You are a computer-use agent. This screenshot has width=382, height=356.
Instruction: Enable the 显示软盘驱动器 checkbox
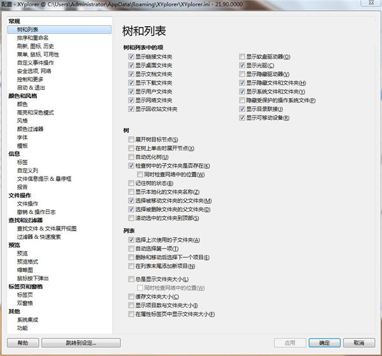tap(242, 57)
